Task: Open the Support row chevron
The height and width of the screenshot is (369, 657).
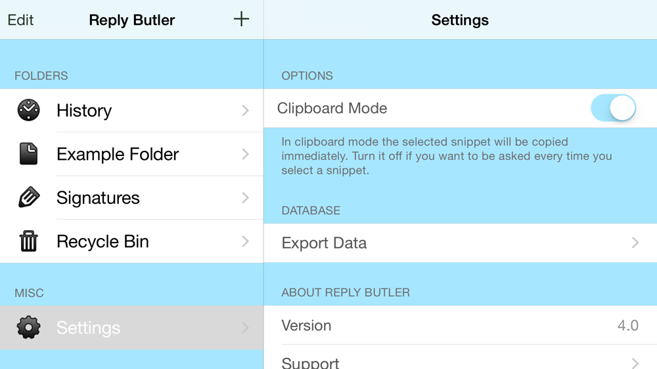Action: click(635, 363)
